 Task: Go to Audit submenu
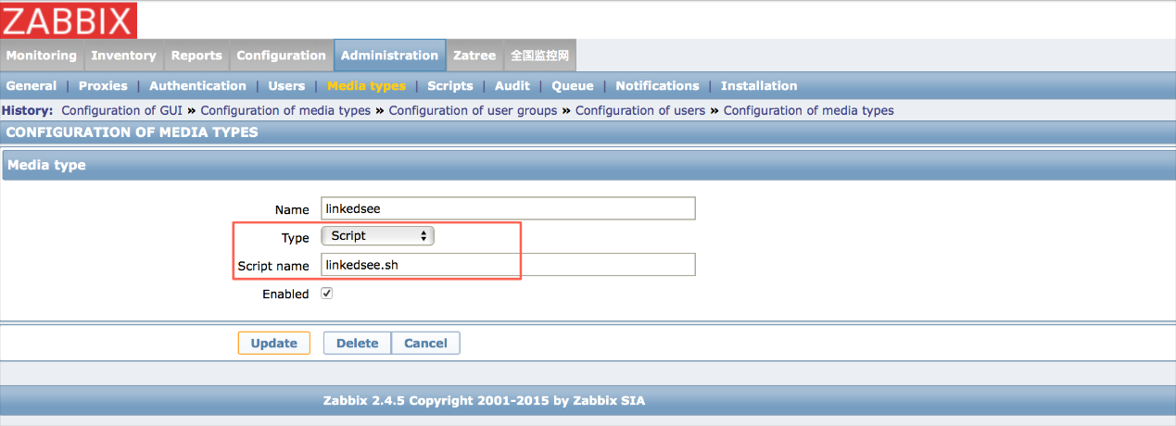(512, 86)
